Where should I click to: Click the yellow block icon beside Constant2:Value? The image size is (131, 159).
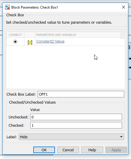pos(30,42)
